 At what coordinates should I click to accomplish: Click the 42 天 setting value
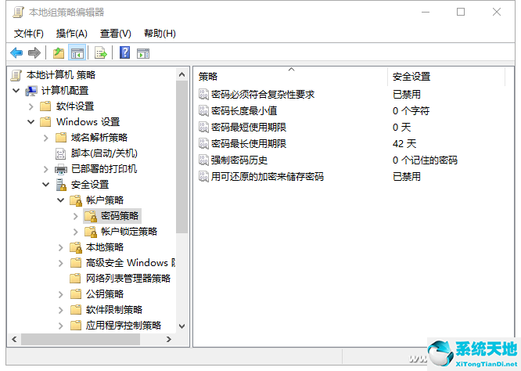[404, 143]
